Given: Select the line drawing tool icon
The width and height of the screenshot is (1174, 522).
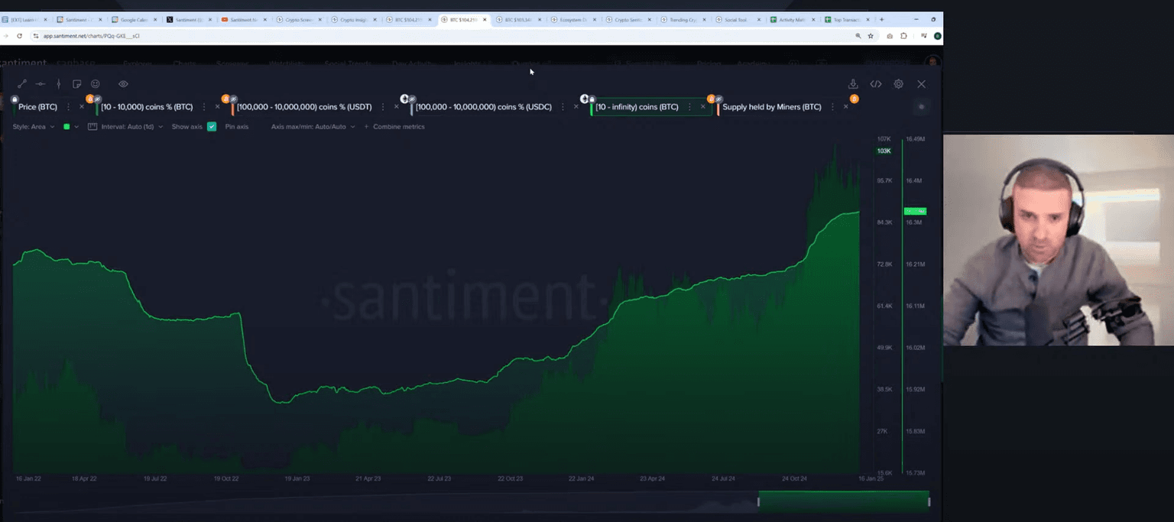Looking at the screenshot, I should click(22, 84).
